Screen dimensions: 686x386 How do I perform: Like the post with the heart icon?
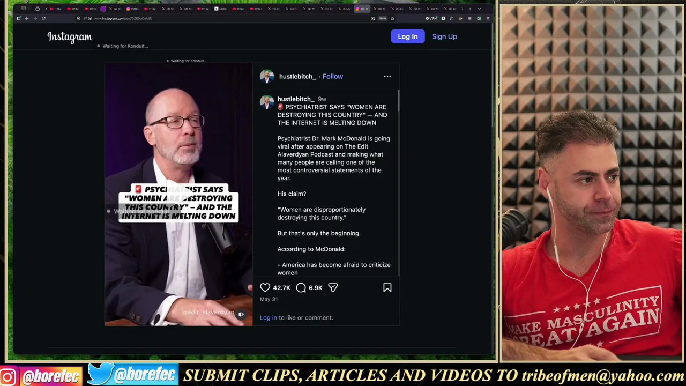click(265, 288)
